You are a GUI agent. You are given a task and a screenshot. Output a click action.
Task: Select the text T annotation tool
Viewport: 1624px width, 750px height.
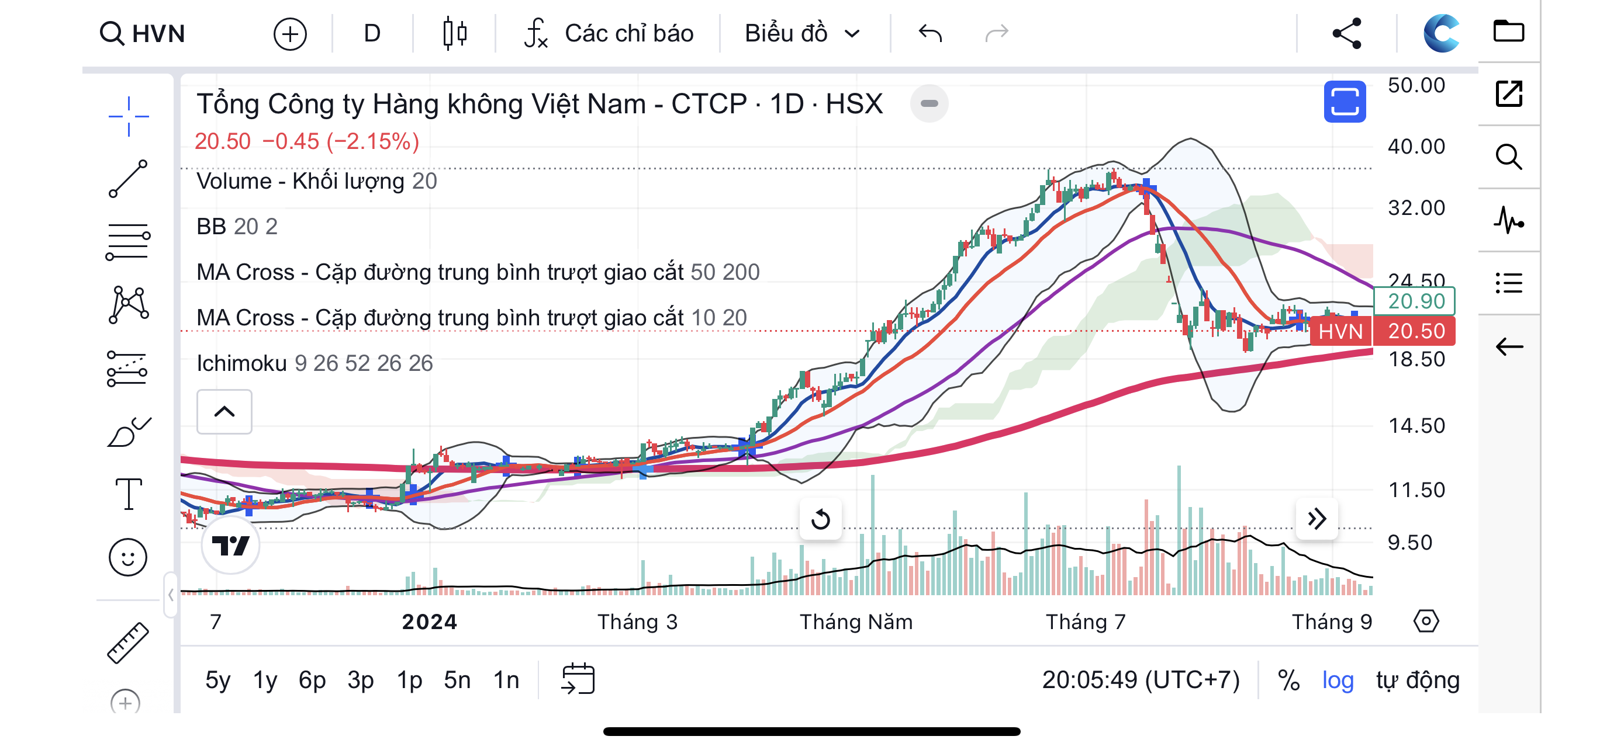point(129,494)
